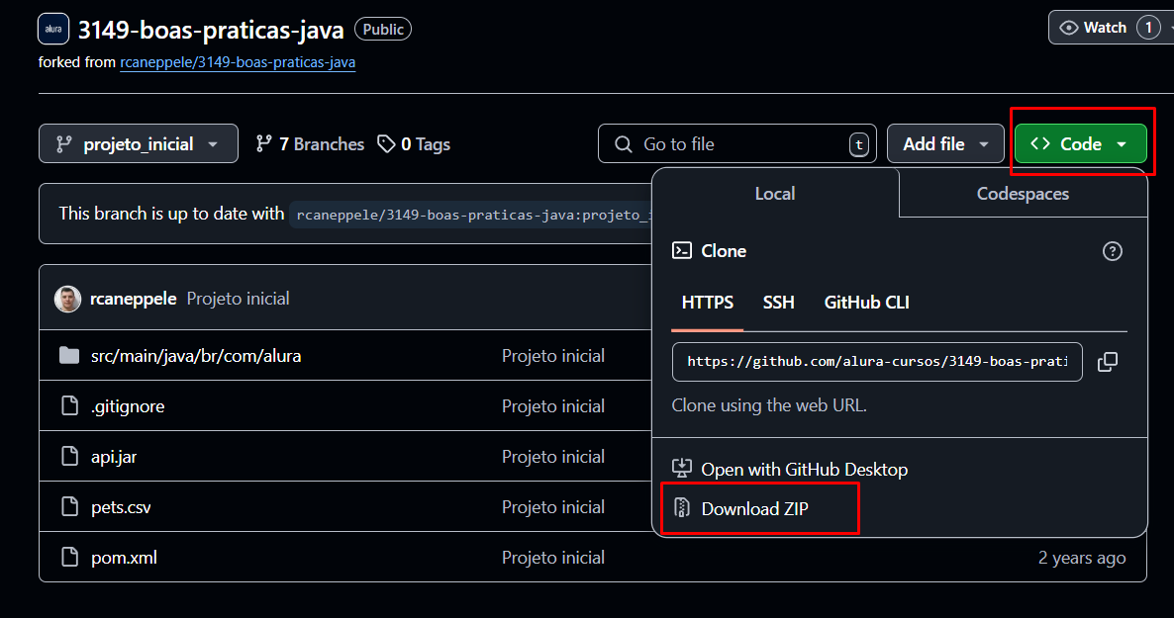Viewport: 1174px width, 618px height.
Task: Click the watcher count badge showing 1
Action: tap(1148, 28)
